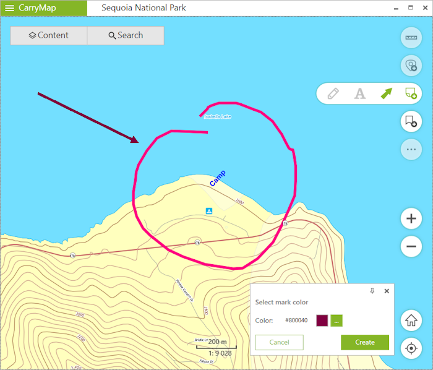Select the ruler measure tool
The image size is (433, 370).
pos(411,38)
